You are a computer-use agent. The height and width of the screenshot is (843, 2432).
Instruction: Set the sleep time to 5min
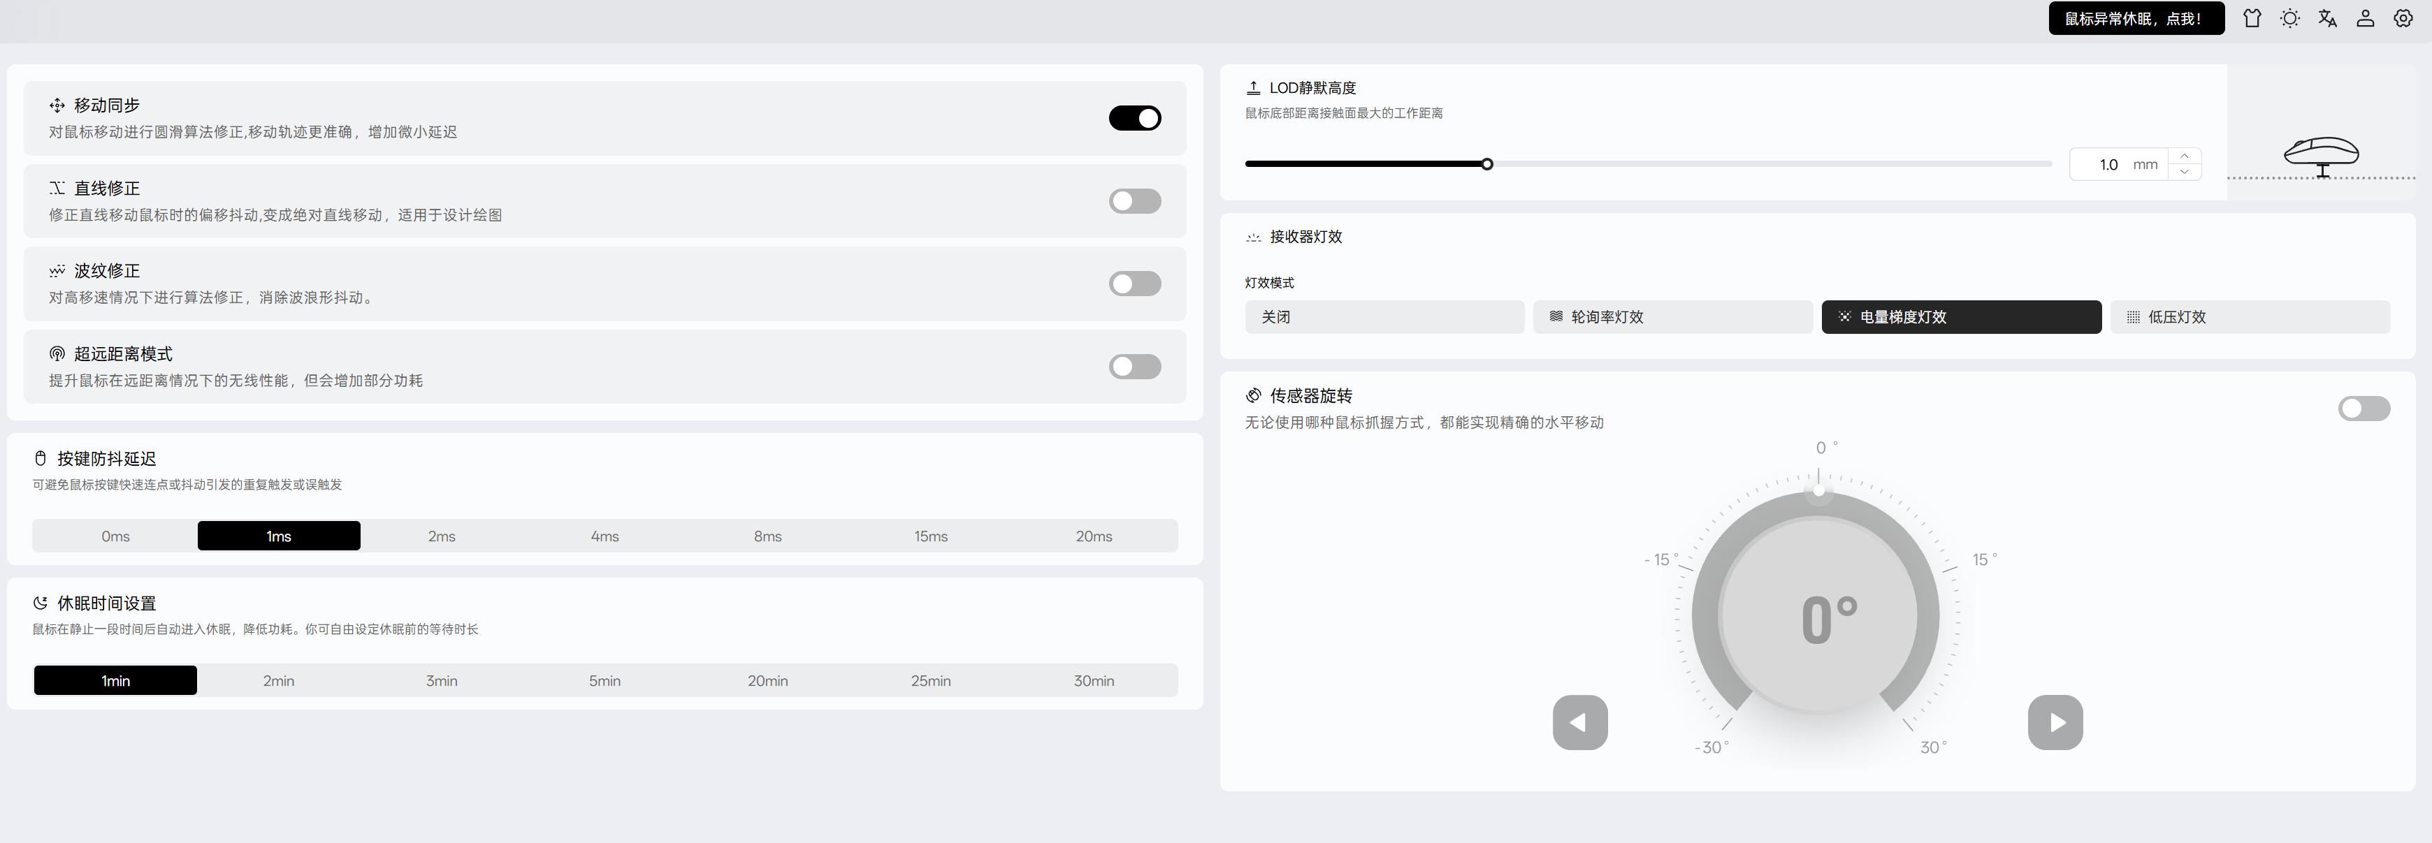(605, 681)
